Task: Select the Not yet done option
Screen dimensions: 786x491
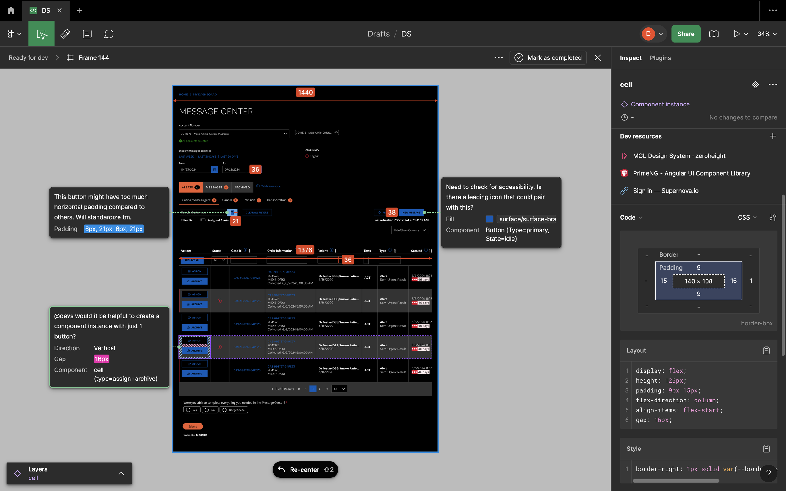Action: point(224,410)
